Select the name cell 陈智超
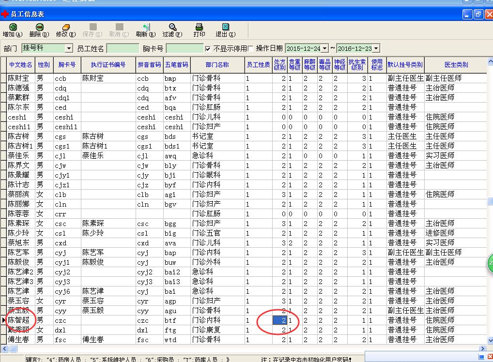This screenshot has width=493, height=362. [x=21, y=320]
